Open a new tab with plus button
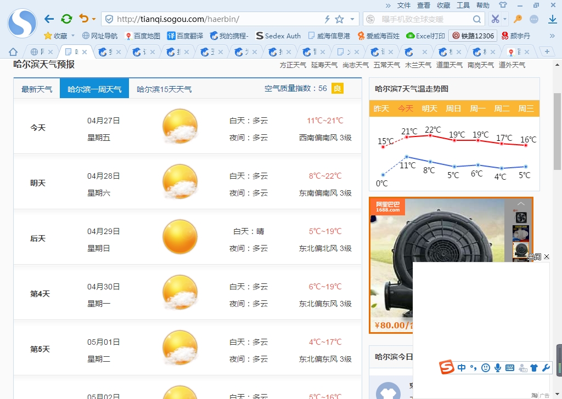This screenshot has width=562, height=399. click(x=547, y=52)
